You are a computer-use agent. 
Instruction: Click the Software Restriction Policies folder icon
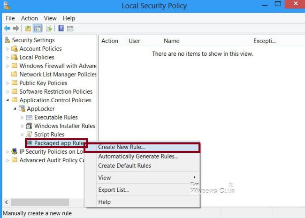[x=15, y=91]
